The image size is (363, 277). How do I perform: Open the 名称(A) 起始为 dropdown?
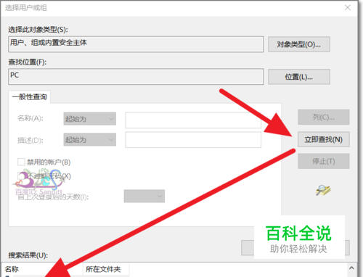[90, 119]
